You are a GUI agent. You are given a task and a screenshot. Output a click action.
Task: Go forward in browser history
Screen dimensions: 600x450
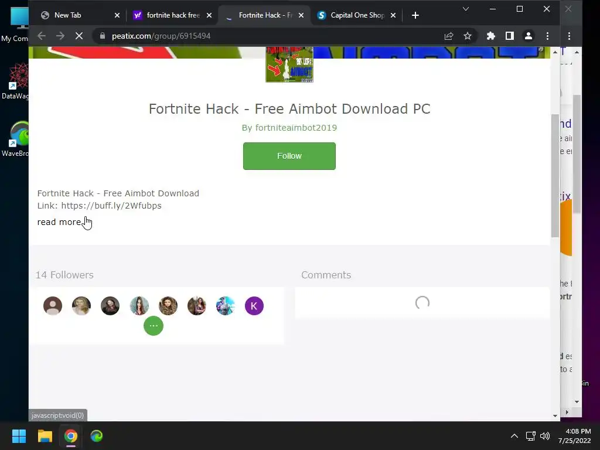60,36
